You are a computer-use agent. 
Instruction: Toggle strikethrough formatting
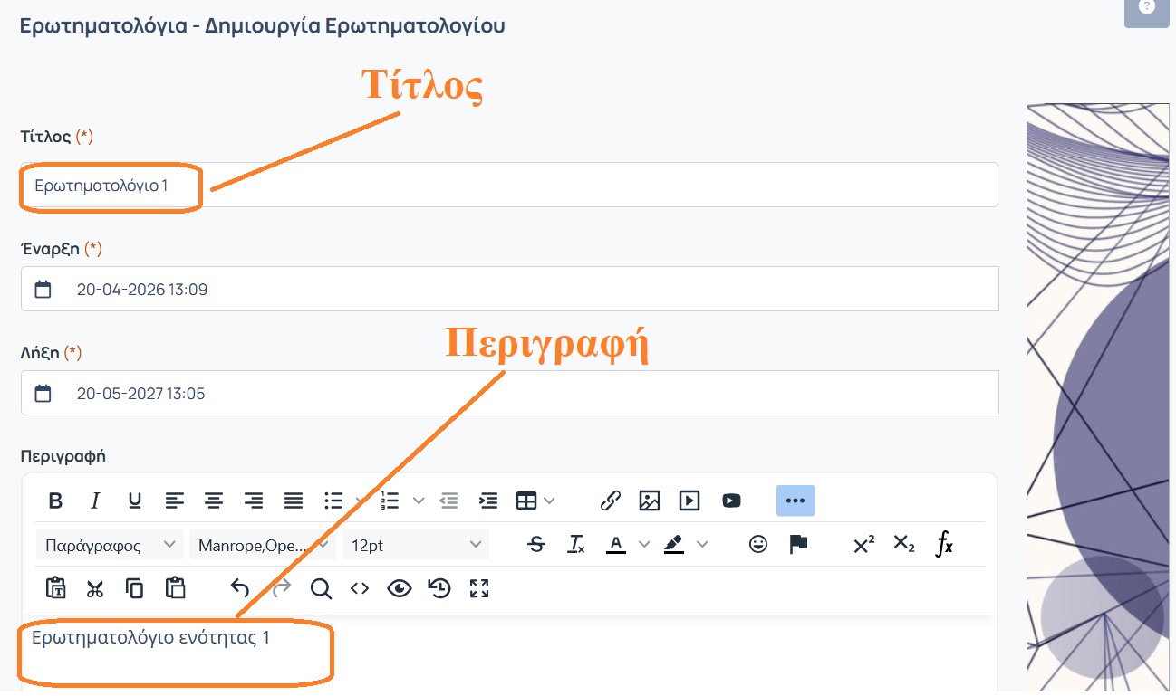click(536, 545)
